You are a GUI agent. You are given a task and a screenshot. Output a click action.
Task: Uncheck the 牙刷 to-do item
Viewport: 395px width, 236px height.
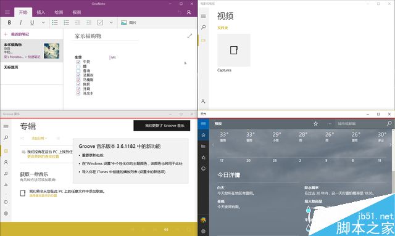coord(78,89)
